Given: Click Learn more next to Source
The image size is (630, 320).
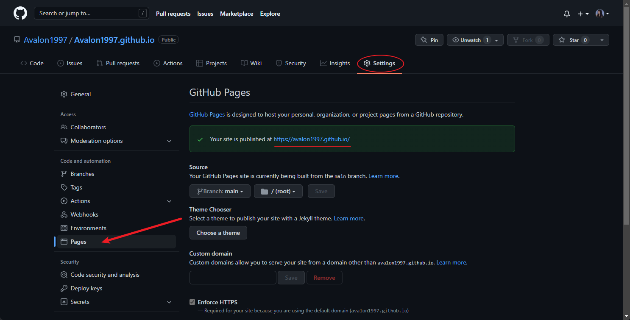Looking at the screenshot, I should pos(383,176).
